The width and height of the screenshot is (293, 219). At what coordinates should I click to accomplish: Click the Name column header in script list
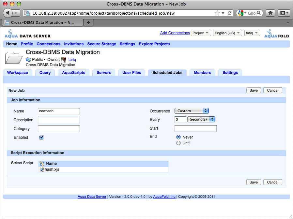(103, 164)
